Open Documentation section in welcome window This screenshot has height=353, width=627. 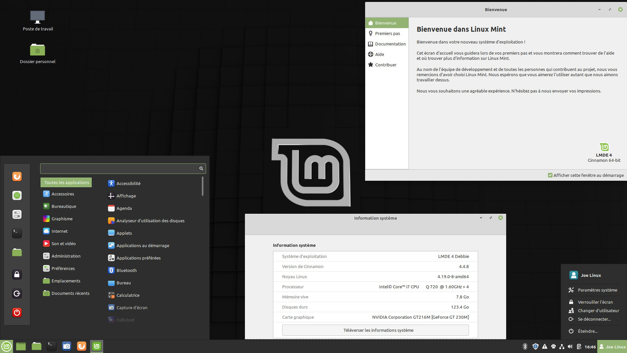[387, 44]
